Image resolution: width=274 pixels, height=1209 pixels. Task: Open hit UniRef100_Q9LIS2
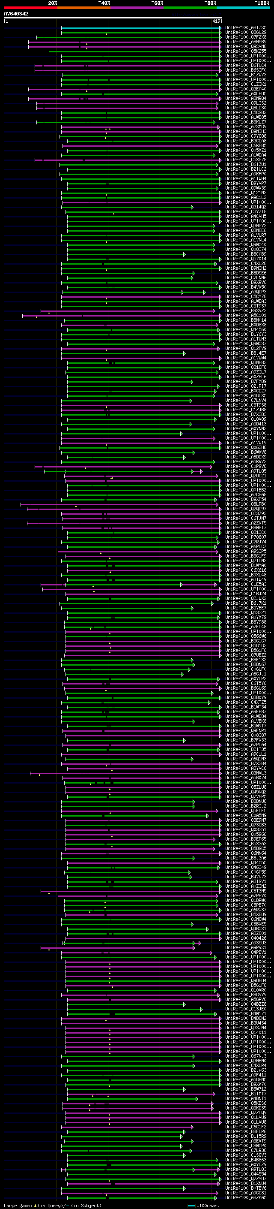246,103
